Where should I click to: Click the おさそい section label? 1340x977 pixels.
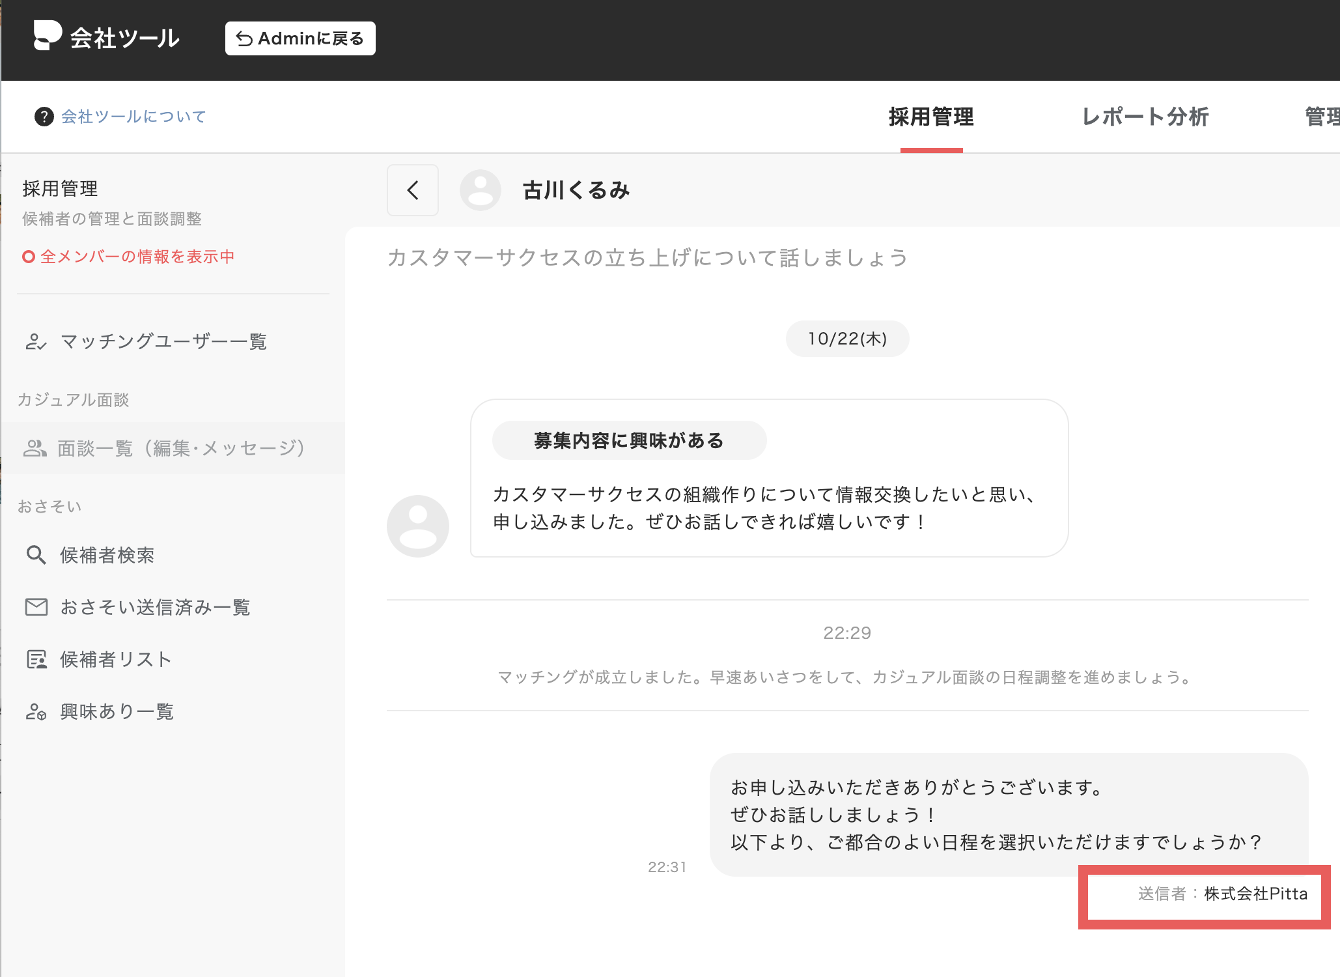pyautogui.click(x=50, y=506)
